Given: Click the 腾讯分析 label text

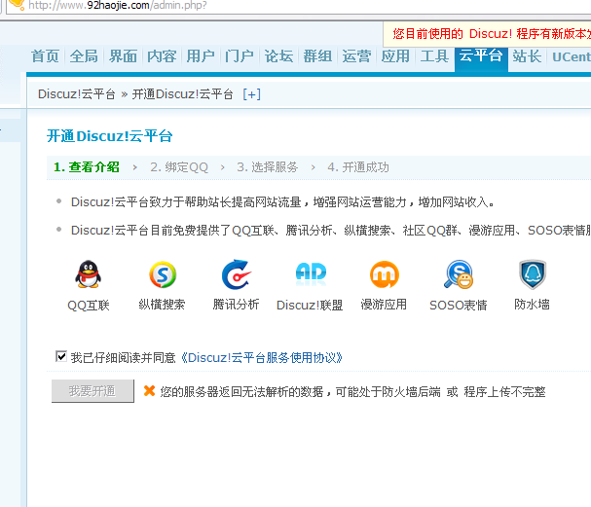Looking at the screenshot, I should tap(236, 305).
